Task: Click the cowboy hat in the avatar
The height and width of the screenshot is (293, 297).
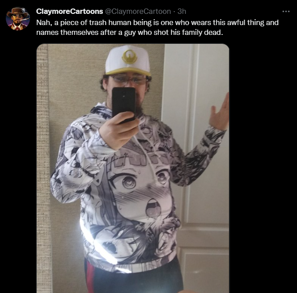Action: pyautogui.click(x=18, y=13)
